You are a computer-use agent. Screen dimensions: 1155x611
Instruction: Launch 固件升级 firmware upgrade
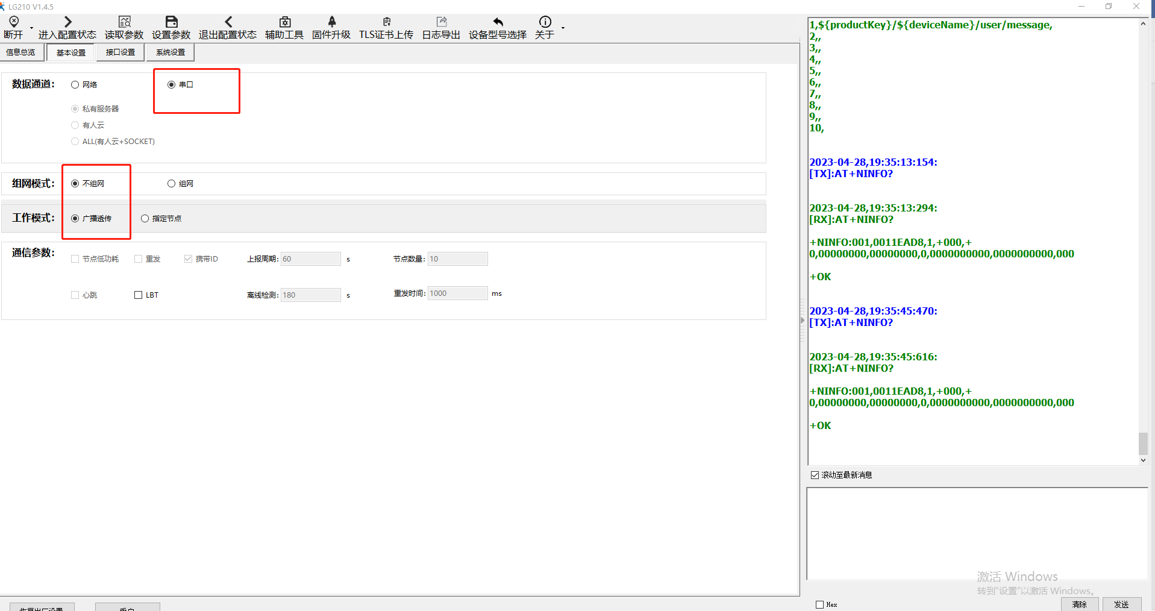point(331,22)
